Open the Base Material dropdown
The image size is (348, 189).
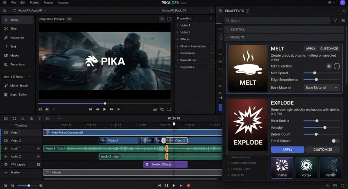pos(321,88)
